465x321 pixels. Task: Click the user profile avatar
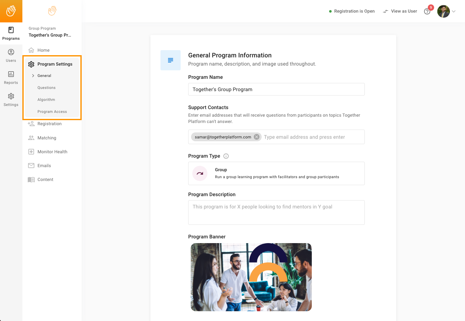[x=444, y=11]
